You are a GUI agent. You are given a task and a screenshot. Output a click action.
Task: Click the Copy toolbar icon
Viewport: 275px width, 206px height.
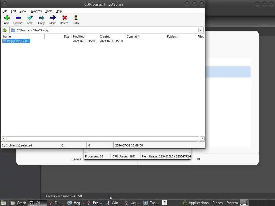click(x=41, y=18)
